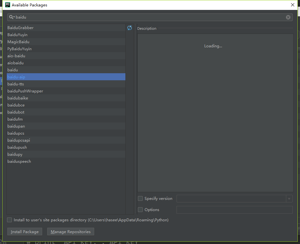This screenshot has height=244, width=300.
Task: Click the PyCharm logo in the title bar
Action: pyautogui.click(x=8, y=5)
